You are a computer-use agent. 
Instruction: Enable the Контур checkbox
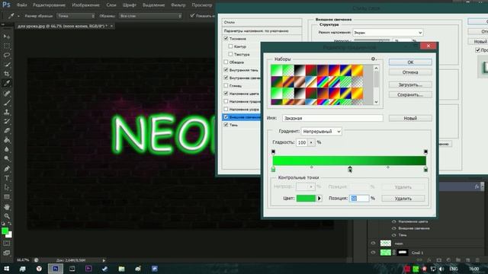(230, 46)
